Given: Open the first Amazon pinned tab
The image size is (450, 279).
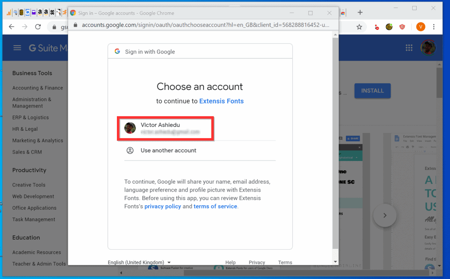Looking at the screenshot, I should [x=40, y=12].
